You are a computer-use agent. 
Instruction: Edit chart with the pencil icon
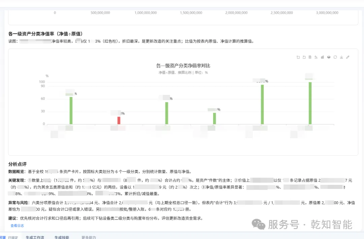(x=347, y=57)
